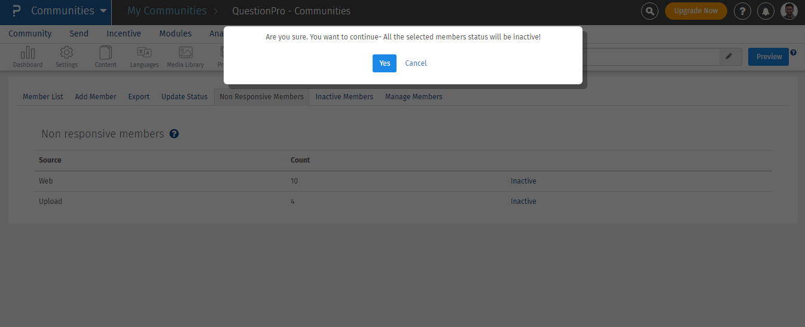Click the Preview button
This screenshot has height=327, width=805.
point(769,57)
